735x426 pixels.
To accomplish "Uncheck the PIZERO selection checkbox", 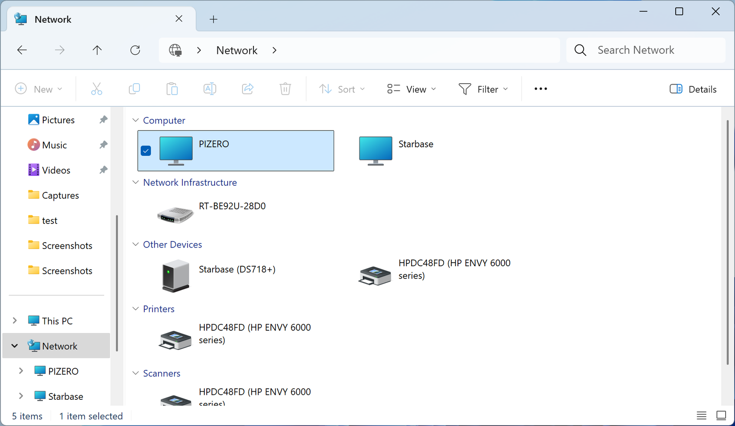I will (146, 151).
